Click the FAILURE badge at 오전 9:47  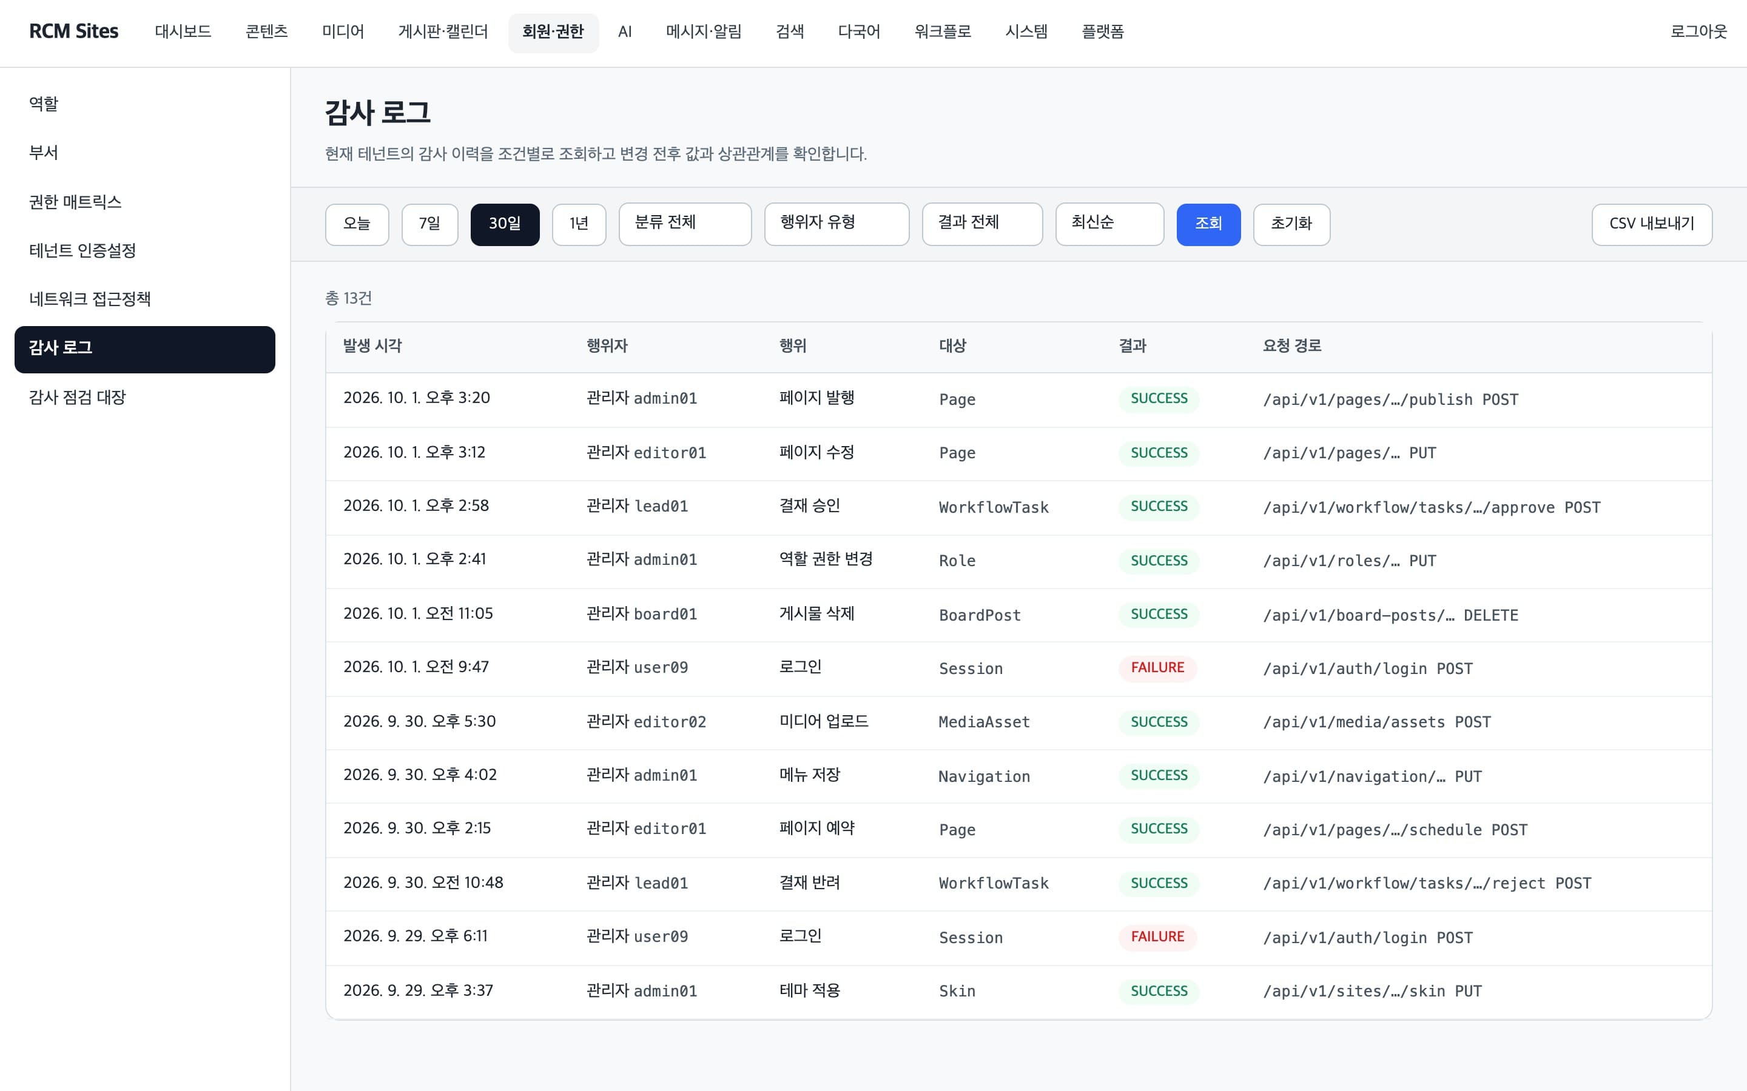[1157, 668]
